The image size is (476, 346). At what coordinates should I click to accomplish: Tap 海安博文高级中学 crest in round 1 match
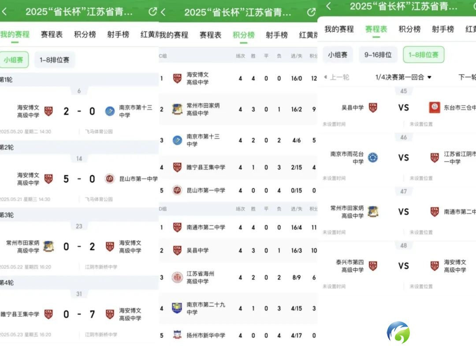point(48,112)
